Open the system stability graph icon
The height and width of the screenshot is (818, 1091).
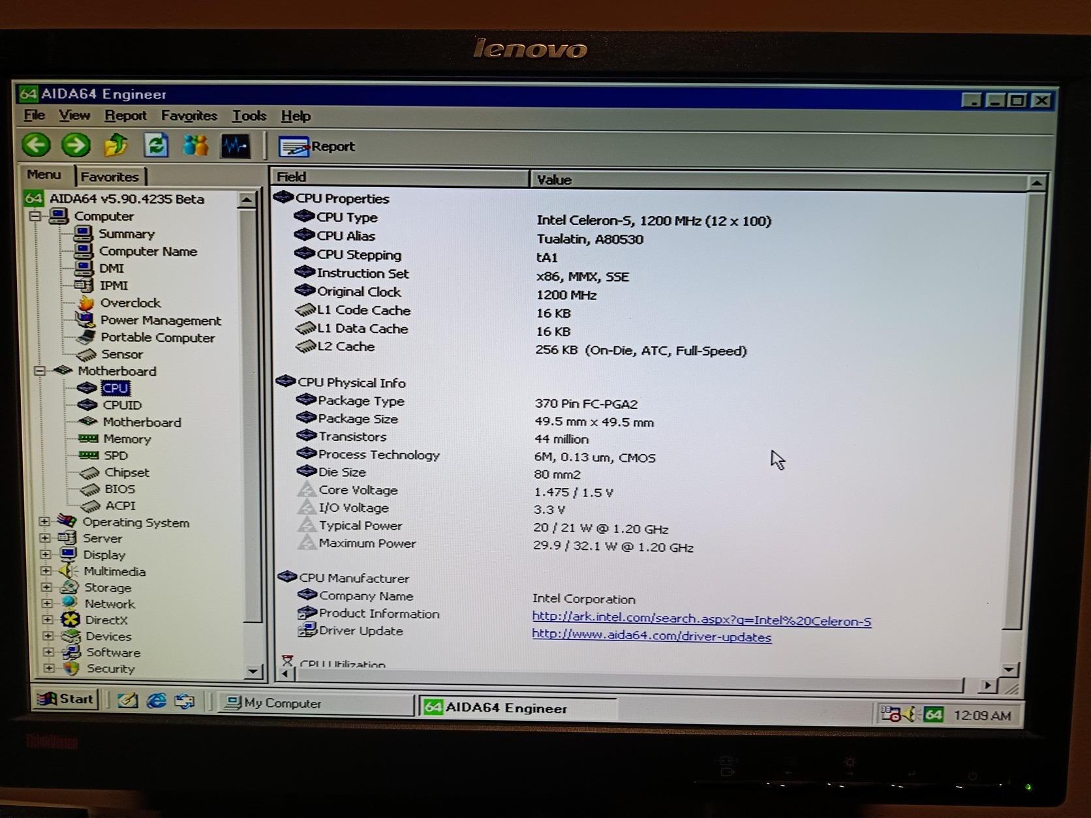pos(236,145)
